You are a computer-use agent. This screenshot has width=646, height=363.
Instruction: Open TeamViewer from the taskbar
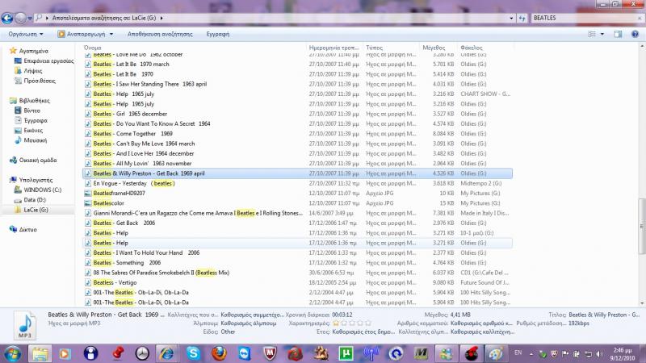[245, 353]
